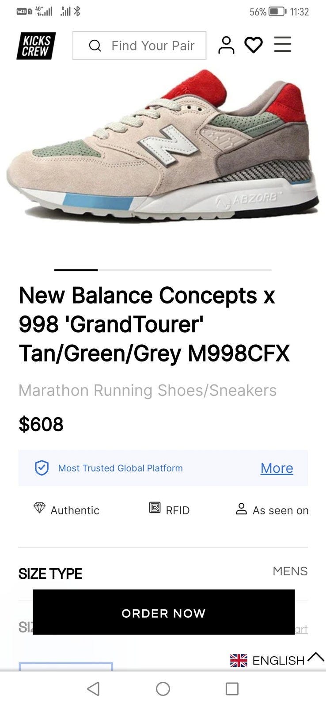Click the image carousel progress bar
The image size is (326, 707).
[163, 270]
